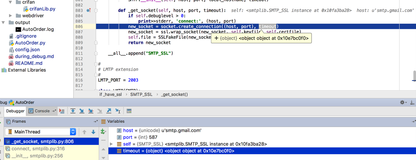
Task: Move watch down with gray down triangle
Action: (x=104, y=158)
